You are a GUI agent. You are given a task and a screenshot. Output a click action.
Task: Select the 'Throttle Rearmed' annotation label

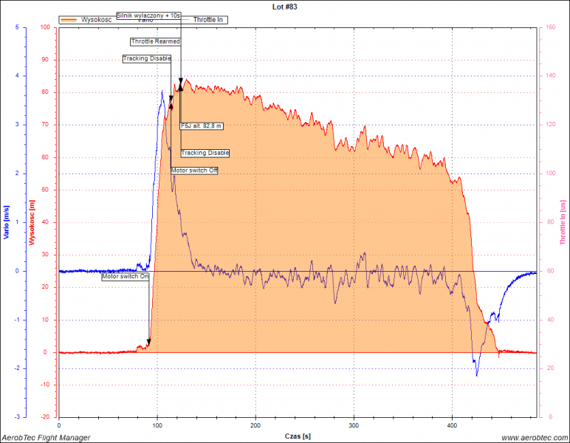(155, 41)
